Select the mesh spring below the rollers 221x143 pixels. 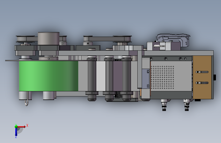119,94
